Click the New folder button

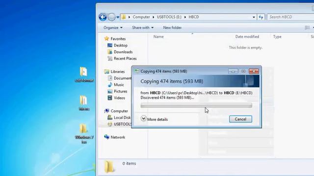coord(172,27)
